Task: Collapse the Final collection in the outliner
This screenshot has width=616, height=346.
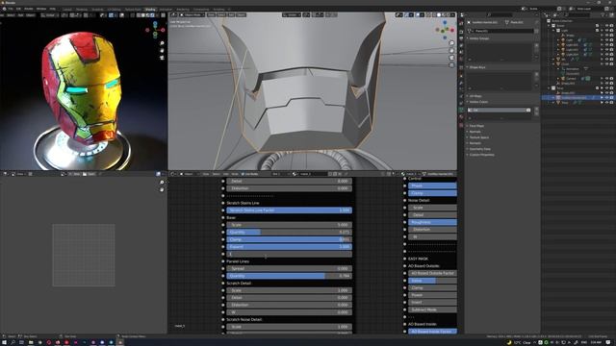Action: [x=550, y=88]
